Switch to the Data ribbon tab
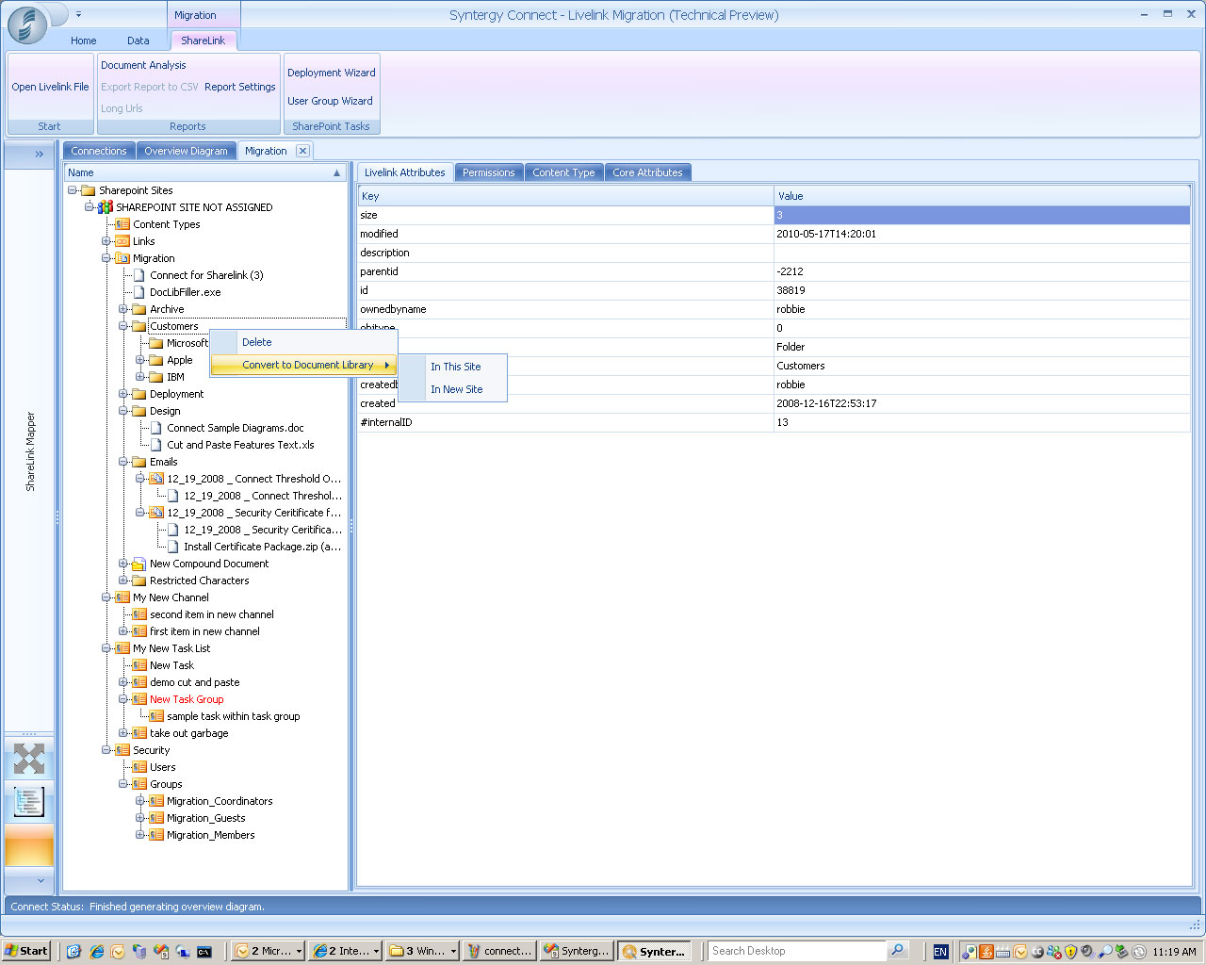 click(x=139, y=41)
